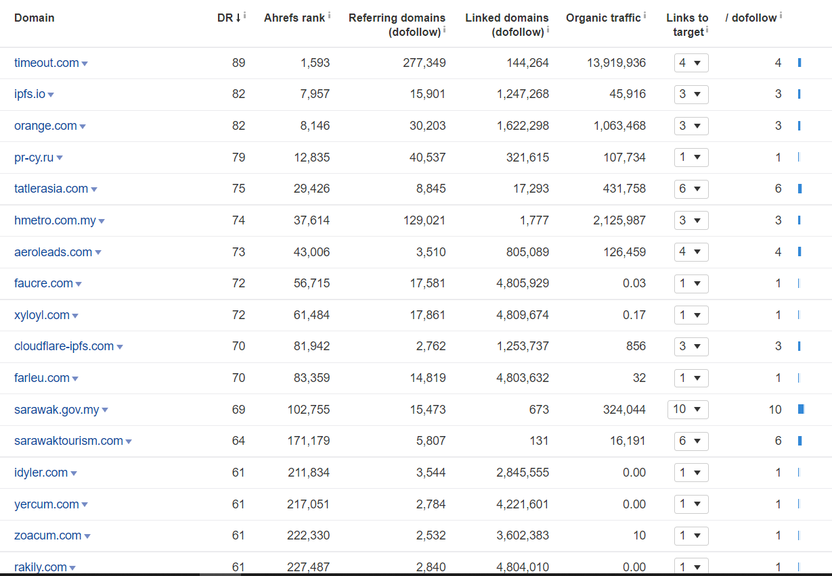Show the info tooltip icon beside DR
This screenshot has width=832, height=576.
pyautogui.click(x=244, y=15)
